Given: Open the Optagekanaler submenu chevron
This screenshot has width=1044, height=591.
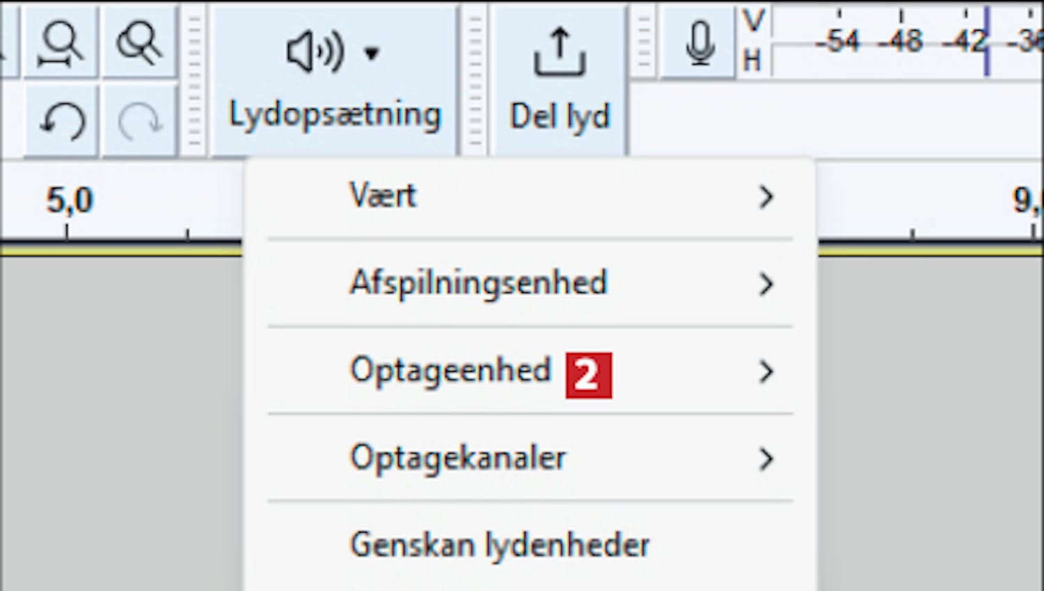Looking at the screenshot, I should (x=766, y=459).
